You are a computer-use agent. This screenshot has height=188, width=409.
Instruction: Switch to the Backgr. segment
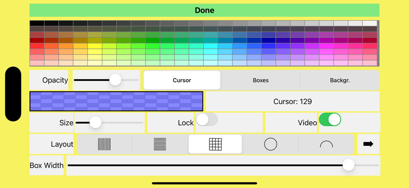(340, 80)
